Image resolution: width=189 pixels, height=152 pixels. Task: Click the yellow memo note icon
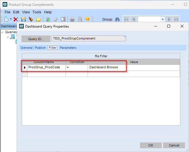38,19
